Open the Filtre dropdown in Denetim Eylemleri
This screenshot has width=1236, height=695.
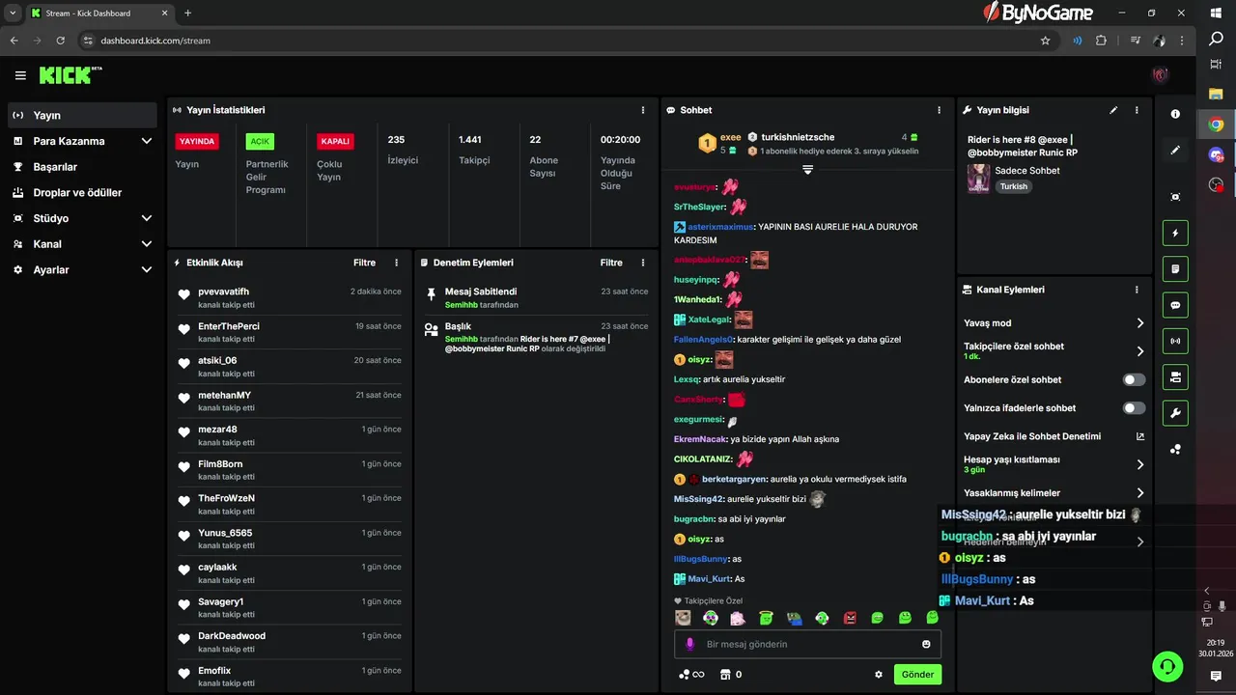click(x=611, y=263)
